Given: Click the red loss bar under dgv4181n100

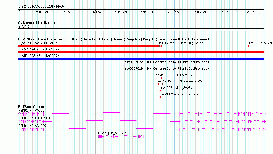Looking at the screenshot, I should 89,46.
